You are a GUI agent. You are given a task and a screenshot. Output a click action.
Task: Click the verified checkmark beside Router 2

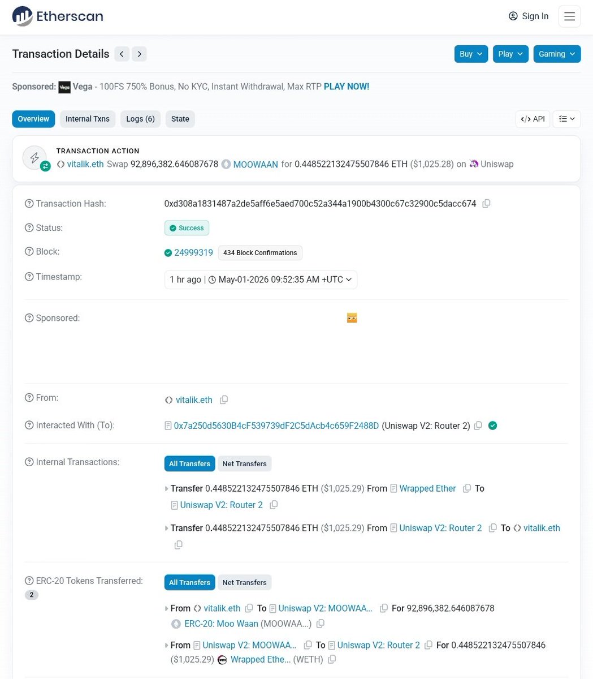493,426
